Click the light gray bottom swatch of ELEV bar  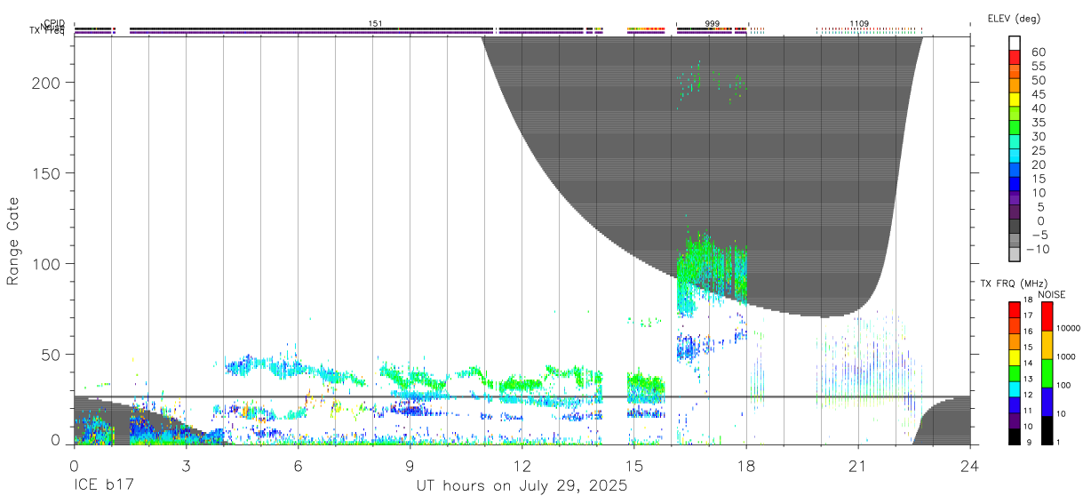(1015, 255)
